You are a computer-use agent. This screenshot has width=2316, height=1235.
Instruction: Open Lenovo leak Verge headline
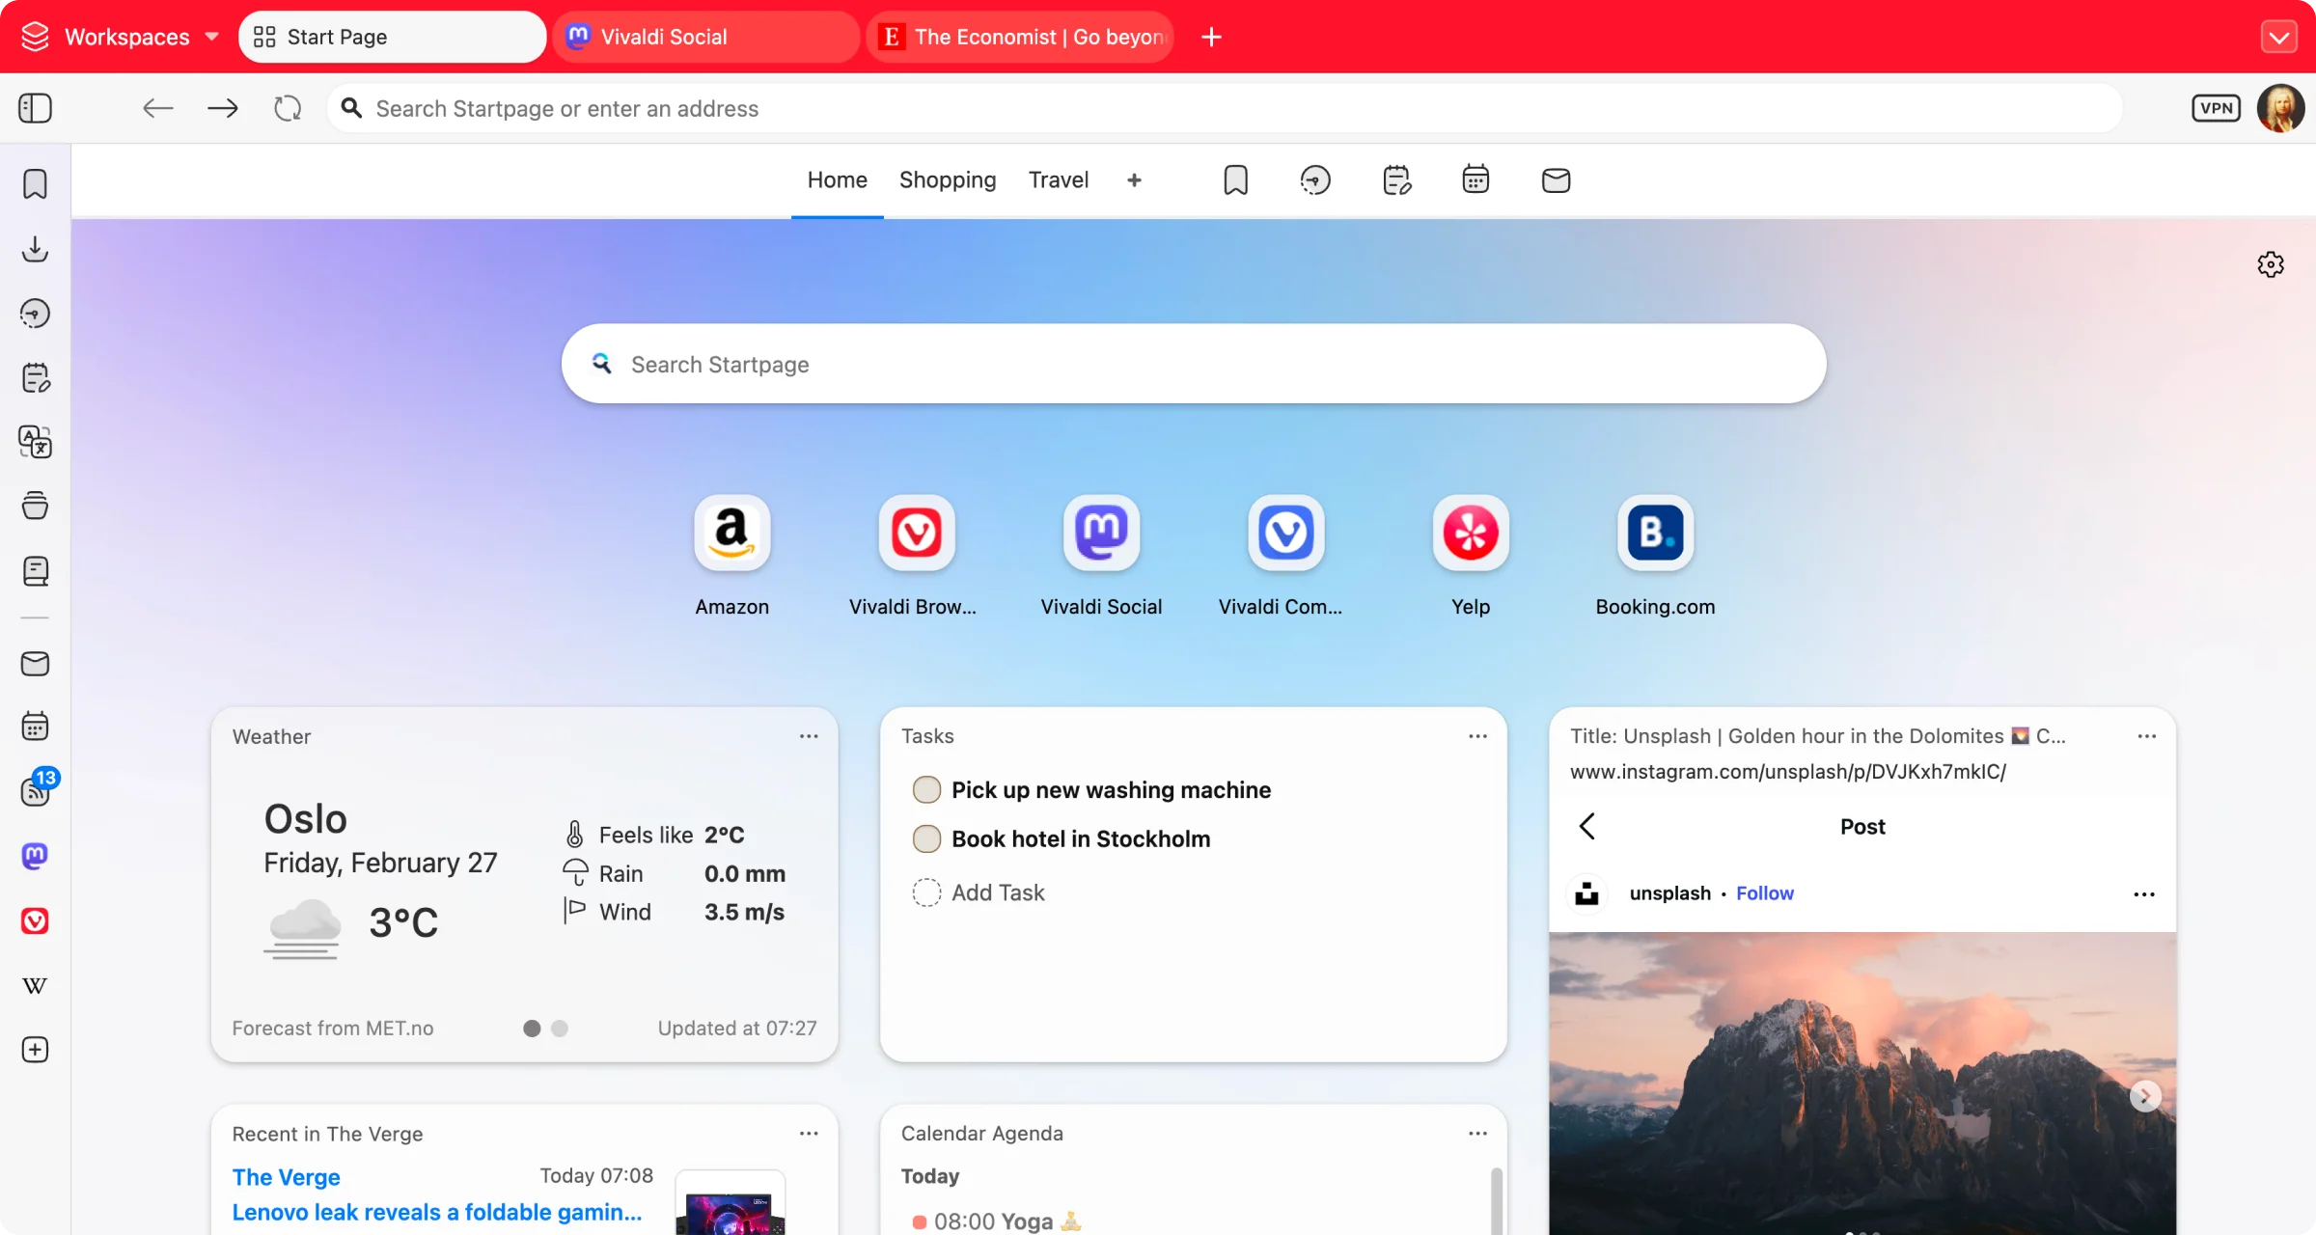(436, 1212)
